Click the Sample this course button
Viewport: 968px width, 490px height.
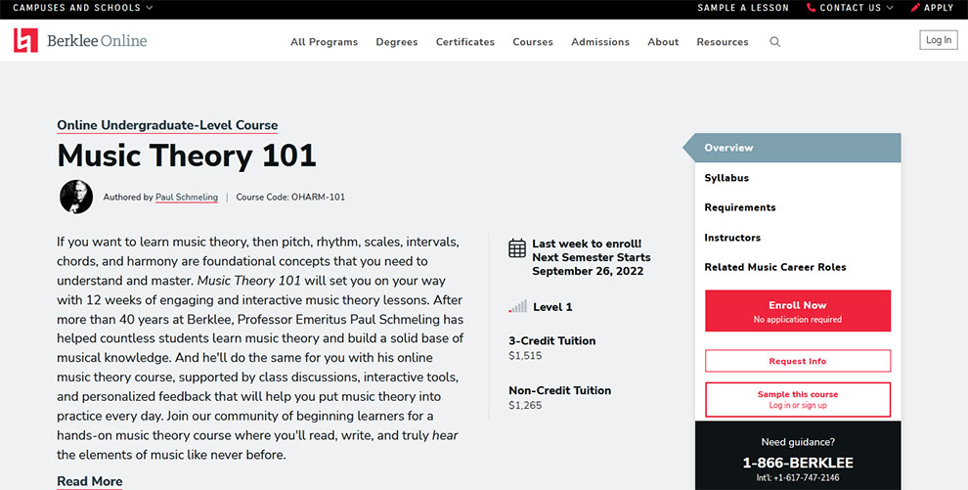pos(798,399)
